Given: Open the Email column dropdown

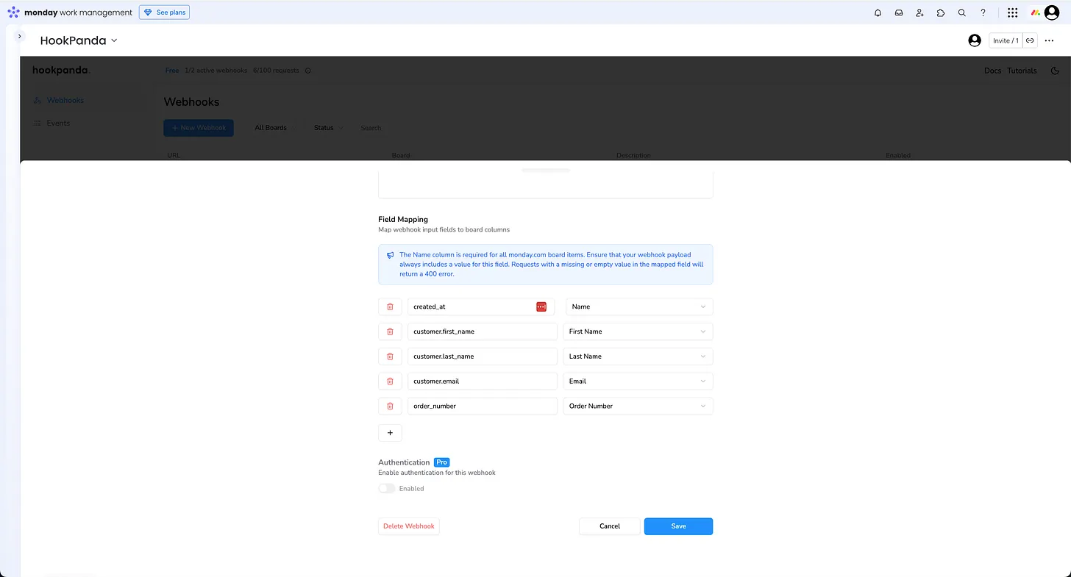Looking at the screenshot, I should pyautogui.click(x=638, y=381).
